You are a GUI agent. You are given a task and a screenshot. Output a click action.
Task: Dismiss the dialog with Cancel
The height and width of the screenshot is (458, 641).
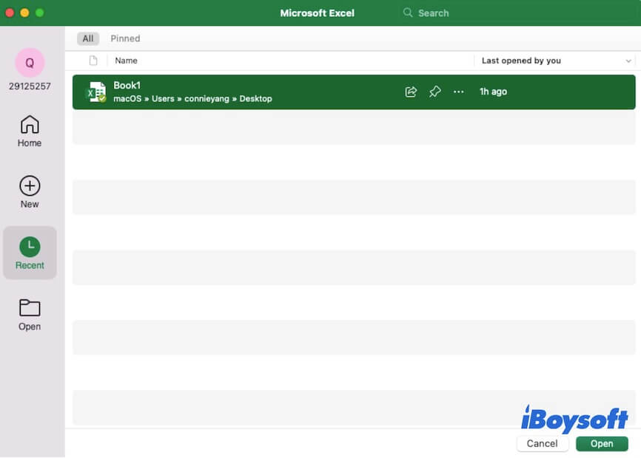coord(543,443)
